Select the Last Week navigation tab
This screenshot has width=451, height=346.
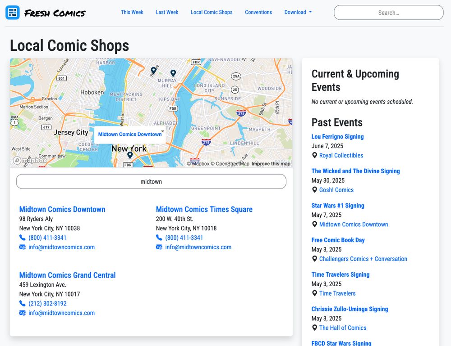click(167, 12)
